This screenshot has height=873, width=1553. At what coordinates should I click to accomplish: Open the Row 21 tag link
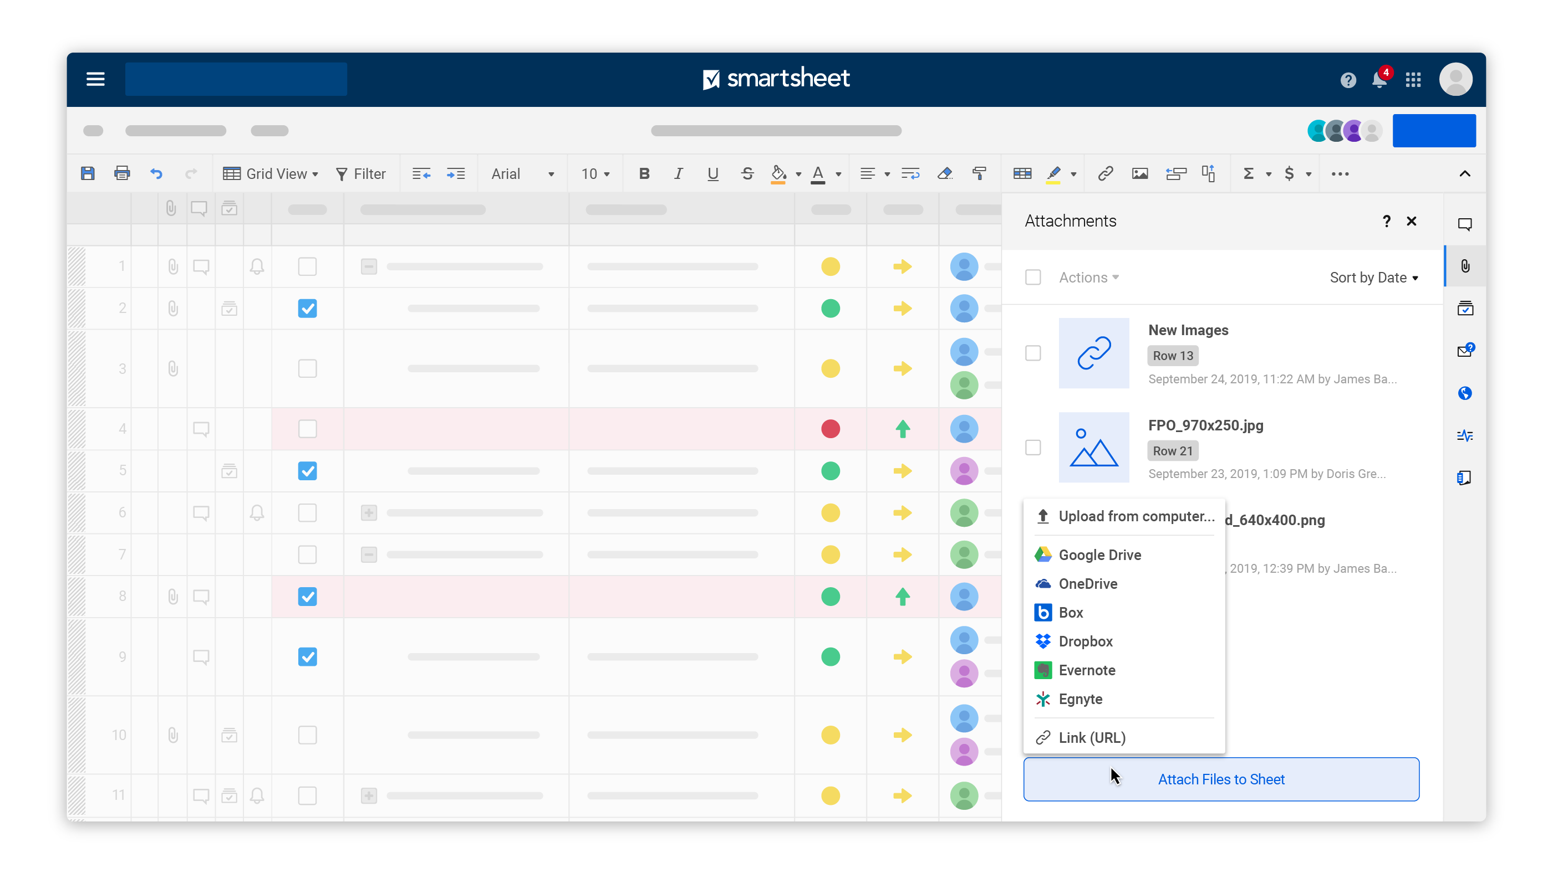pyautogui.click(x=1173, y=451)
